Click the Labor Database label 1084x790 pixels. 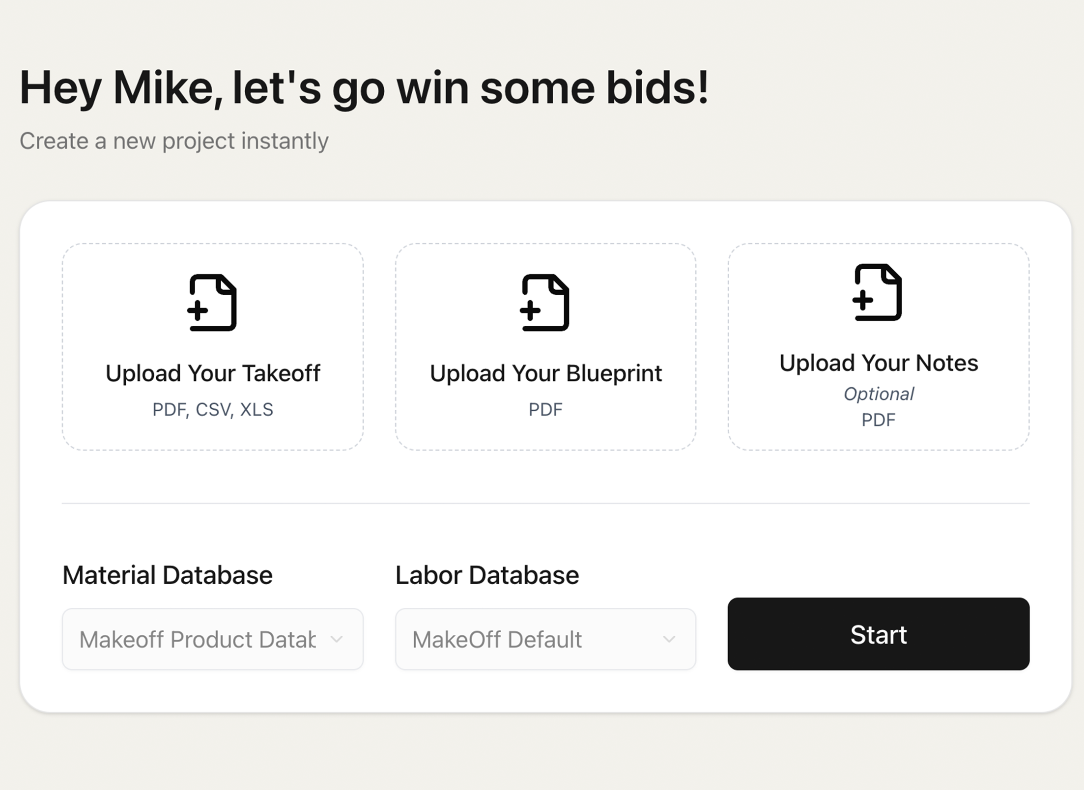(487, 575)
